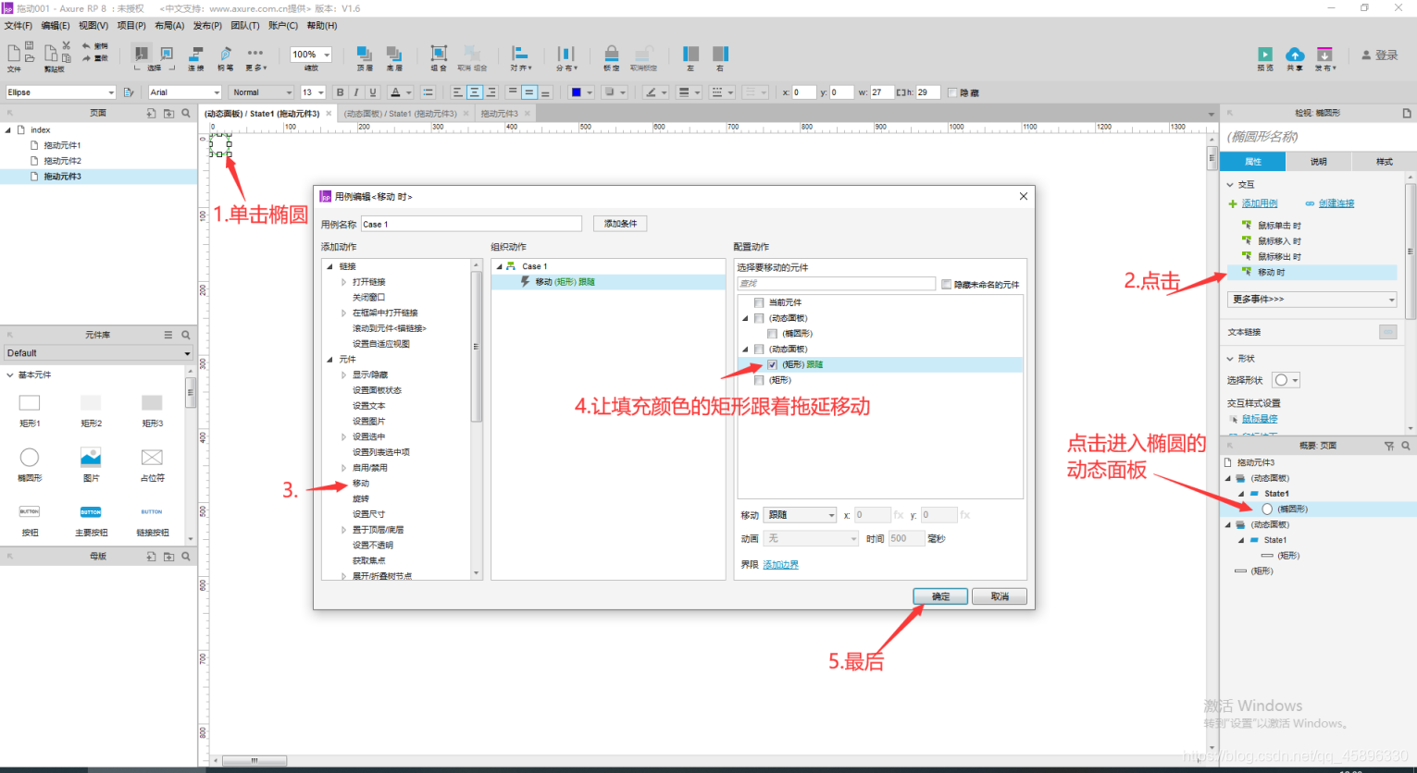The image size is (1417, 773).
Task: Open the font size 13 dropdown
Action: [x=313, y=92]
